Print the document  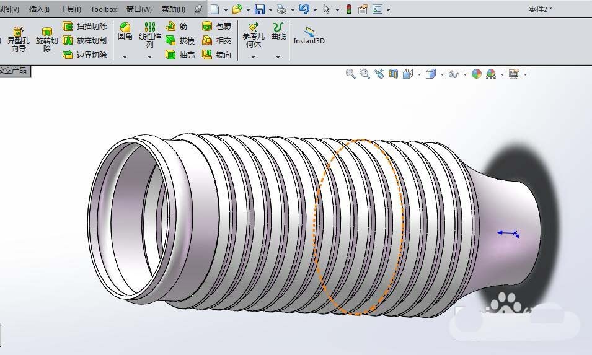281,9
